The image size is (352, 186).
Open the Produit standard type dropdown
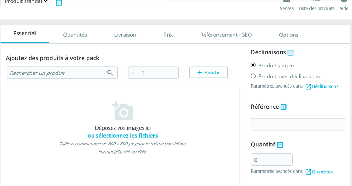pyautogui.click(x=26, y=2)
